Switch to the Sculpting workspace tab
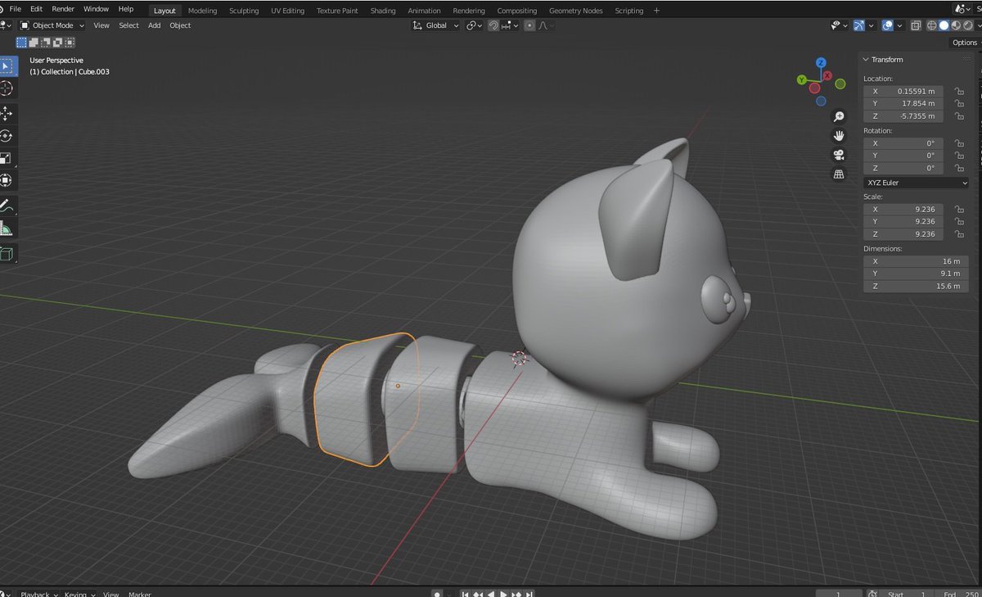This screenshot has height=597, width=982. tap(244, 11)
